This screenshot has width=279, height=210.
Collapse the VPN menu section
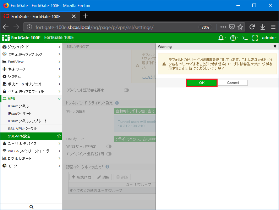[x=31, y=99]
